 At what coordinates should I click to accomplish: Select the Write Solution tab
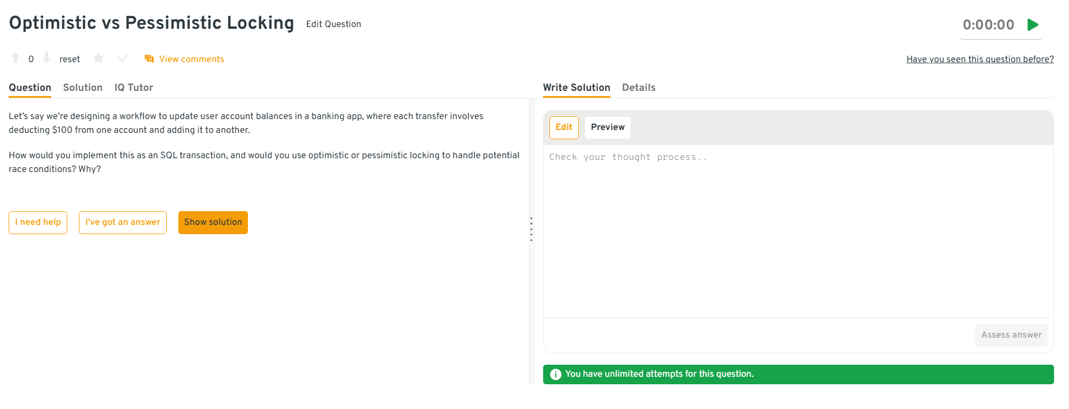pos(577,87)
